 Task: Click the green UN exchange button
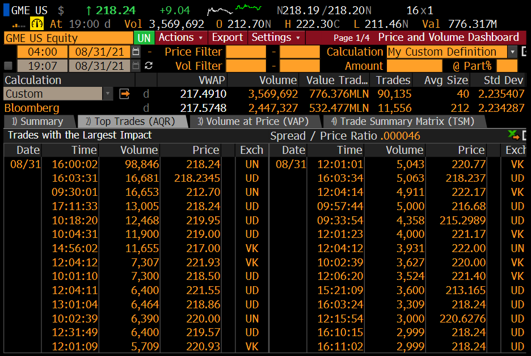point(144,37)
